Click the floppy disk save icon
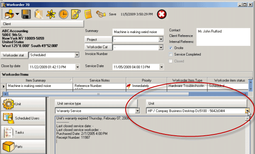255x154 pixels. click(26, 14)
